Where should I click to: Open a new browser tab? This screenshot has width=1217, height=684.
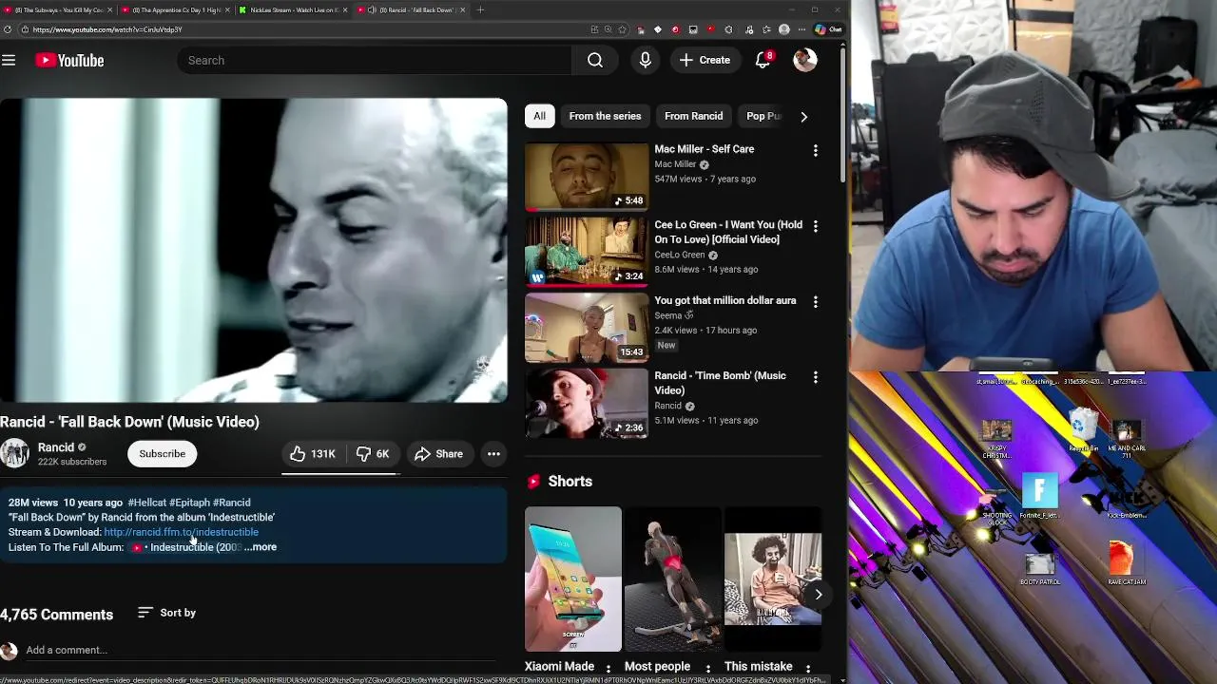480,9
